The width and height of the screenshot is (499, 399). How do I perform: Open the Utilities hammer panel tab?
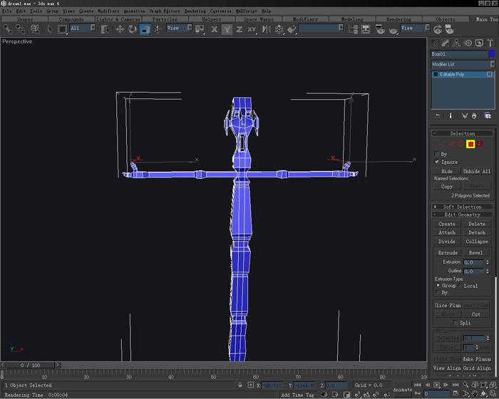pyautogui.click(x=490, y=43)
